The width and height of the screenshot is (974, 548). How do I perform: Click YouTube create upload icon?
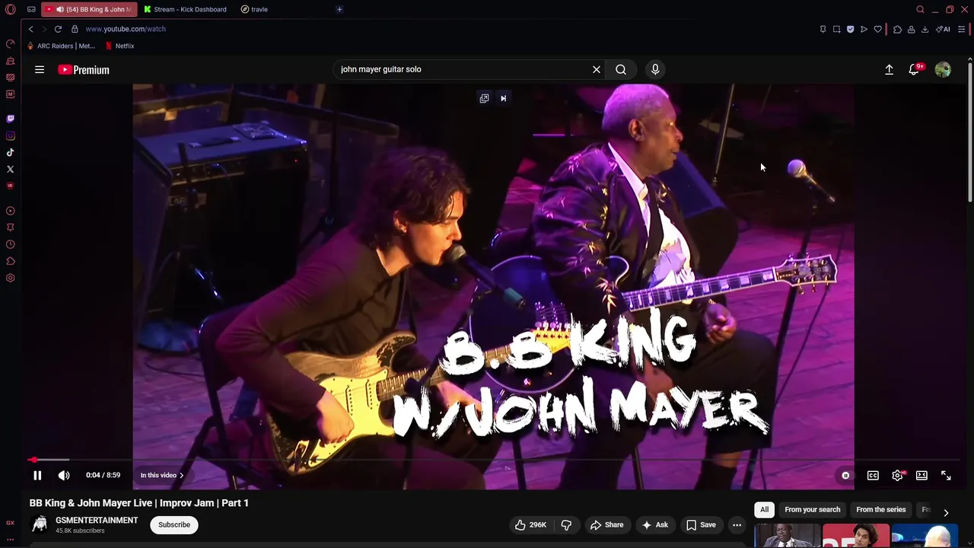[889, 69]
